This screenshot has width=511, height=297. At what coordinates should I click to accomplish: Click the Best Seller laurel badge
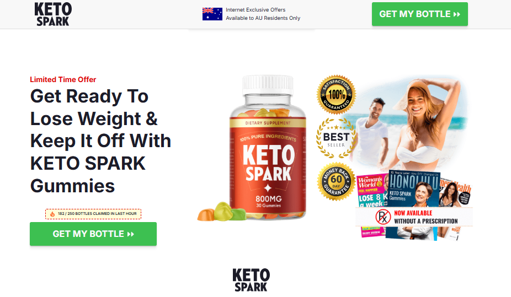point(336,138)
